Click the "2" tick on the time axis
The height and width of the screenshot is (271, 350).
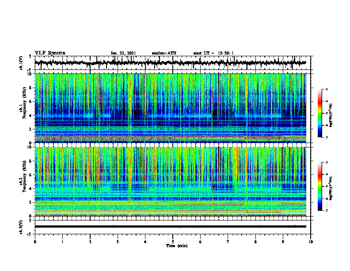click(90, 242)
